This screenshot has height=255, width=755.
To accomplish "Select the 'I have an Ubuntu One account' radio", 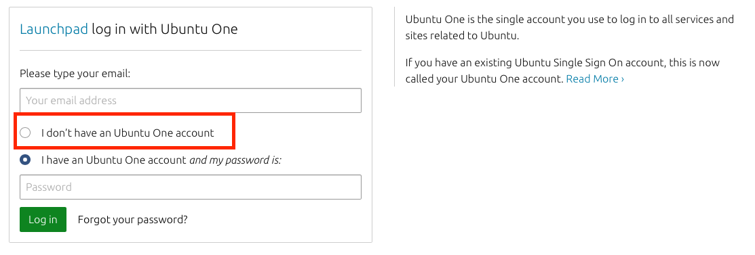I will [x=25, y=160].
